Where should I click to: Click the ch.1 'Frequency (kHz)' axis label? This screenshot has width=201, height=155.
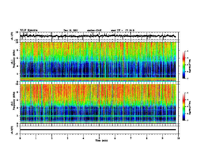tap(14, 59)
